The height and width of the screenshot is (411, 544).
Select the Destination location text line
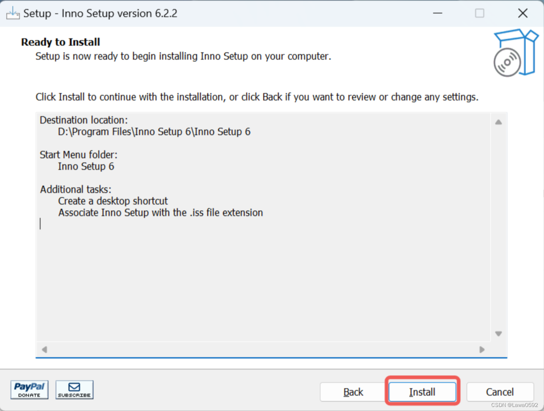coord(83,120)
